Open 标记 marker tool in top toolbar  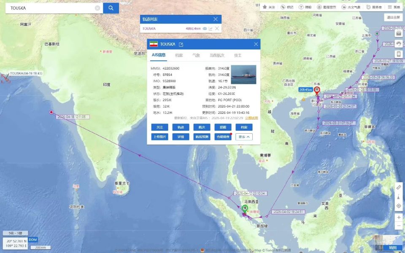tap(287, 7)
